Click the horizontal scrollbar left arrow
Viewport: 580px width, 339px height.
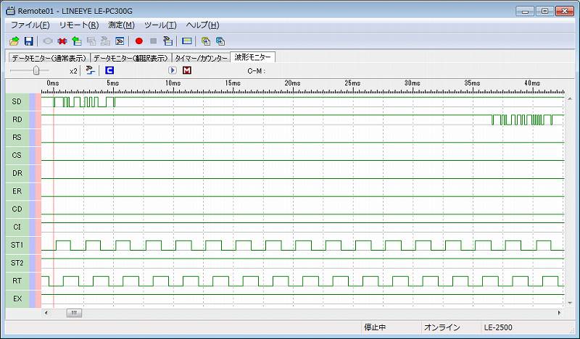(x=46, y=313)
